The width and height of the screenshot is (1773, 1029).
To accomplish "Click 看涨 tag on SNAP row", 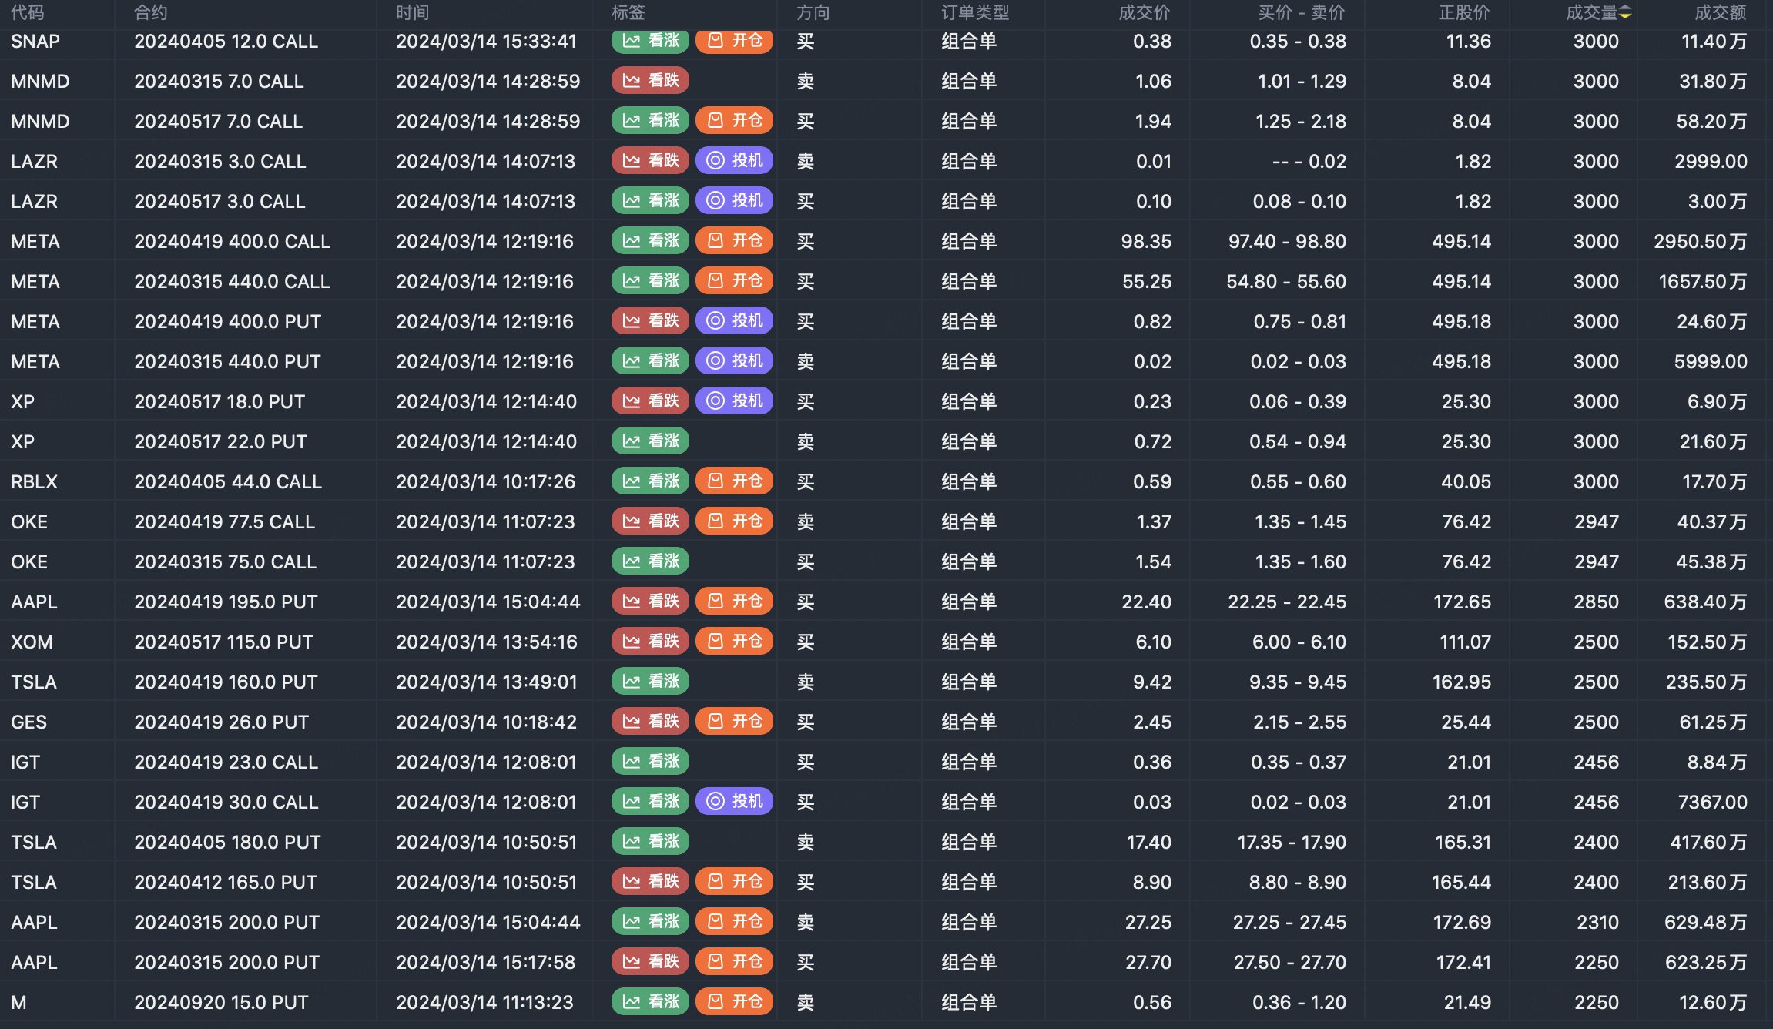I will coord(651,41).
